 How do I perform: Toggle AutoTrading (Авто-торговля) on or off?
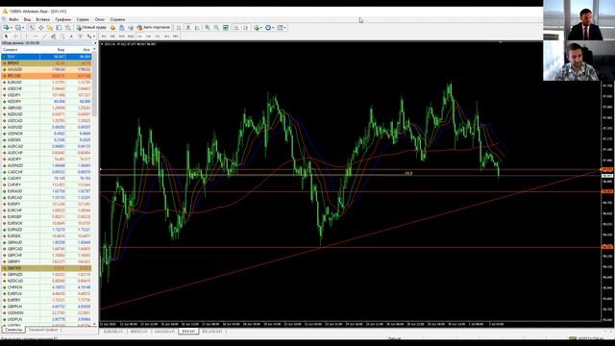[153, 28]
